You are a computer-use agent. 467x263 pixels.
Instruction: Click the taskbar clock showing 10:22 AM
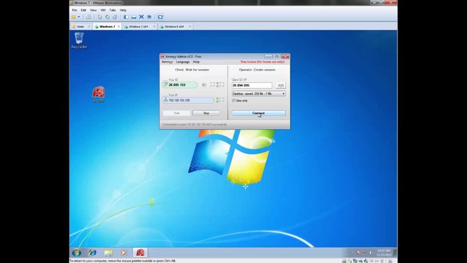point(384,253)
